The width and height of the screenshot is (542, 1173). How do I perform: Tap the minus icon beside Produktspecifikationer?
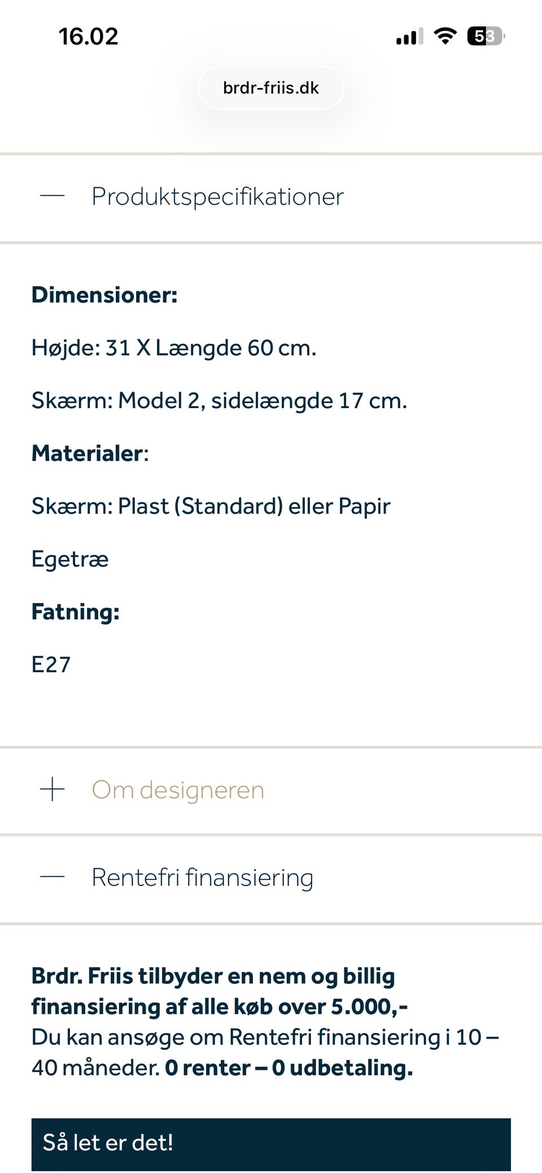click(52, 196)
